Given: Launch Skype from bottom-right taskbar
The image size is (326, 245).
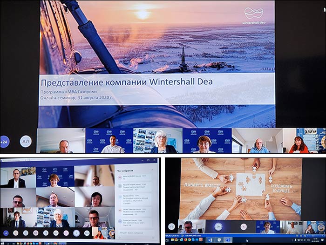Looking at the screenshot, I should pos(193,240).
